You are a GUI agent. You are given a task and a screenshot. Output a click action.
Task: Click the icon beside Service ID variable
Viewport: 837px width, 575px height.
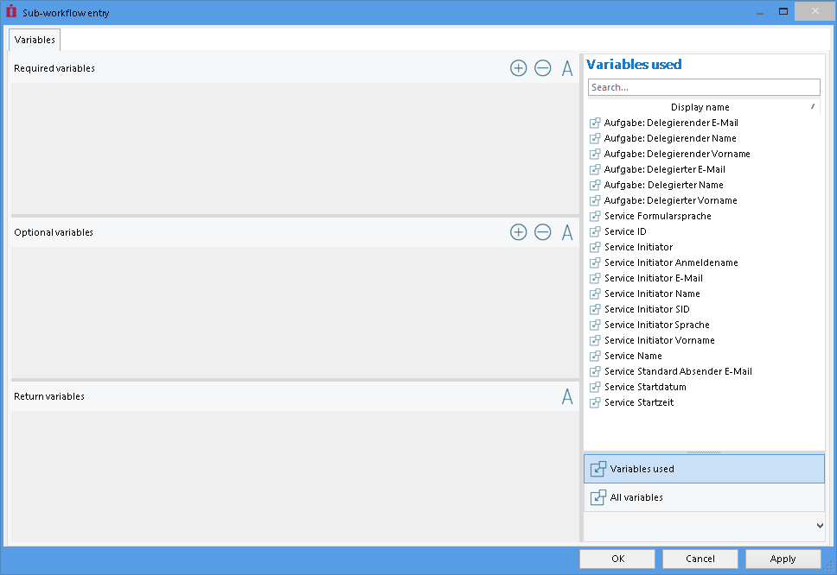coord(595,231)
